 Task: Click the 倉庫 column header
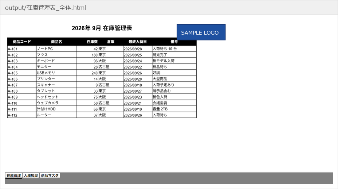coord(111,42)
